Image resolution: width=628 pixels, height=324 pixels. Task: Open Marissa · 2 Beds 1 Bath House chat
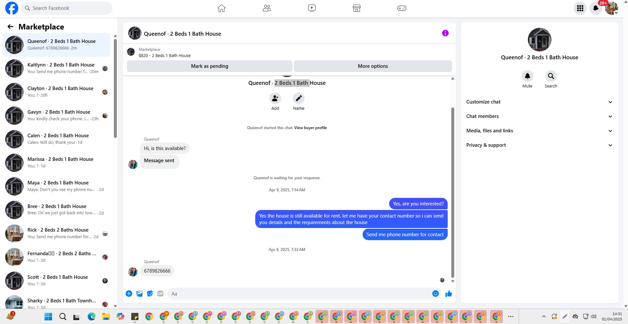point(56,163)
